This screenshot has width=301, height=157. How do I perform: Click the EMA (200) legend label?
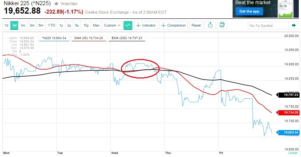coord(127,38)
